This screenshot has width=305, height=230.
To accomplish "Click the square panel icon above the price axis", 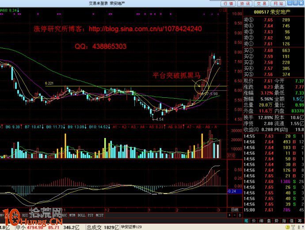I will click(225, 10).
